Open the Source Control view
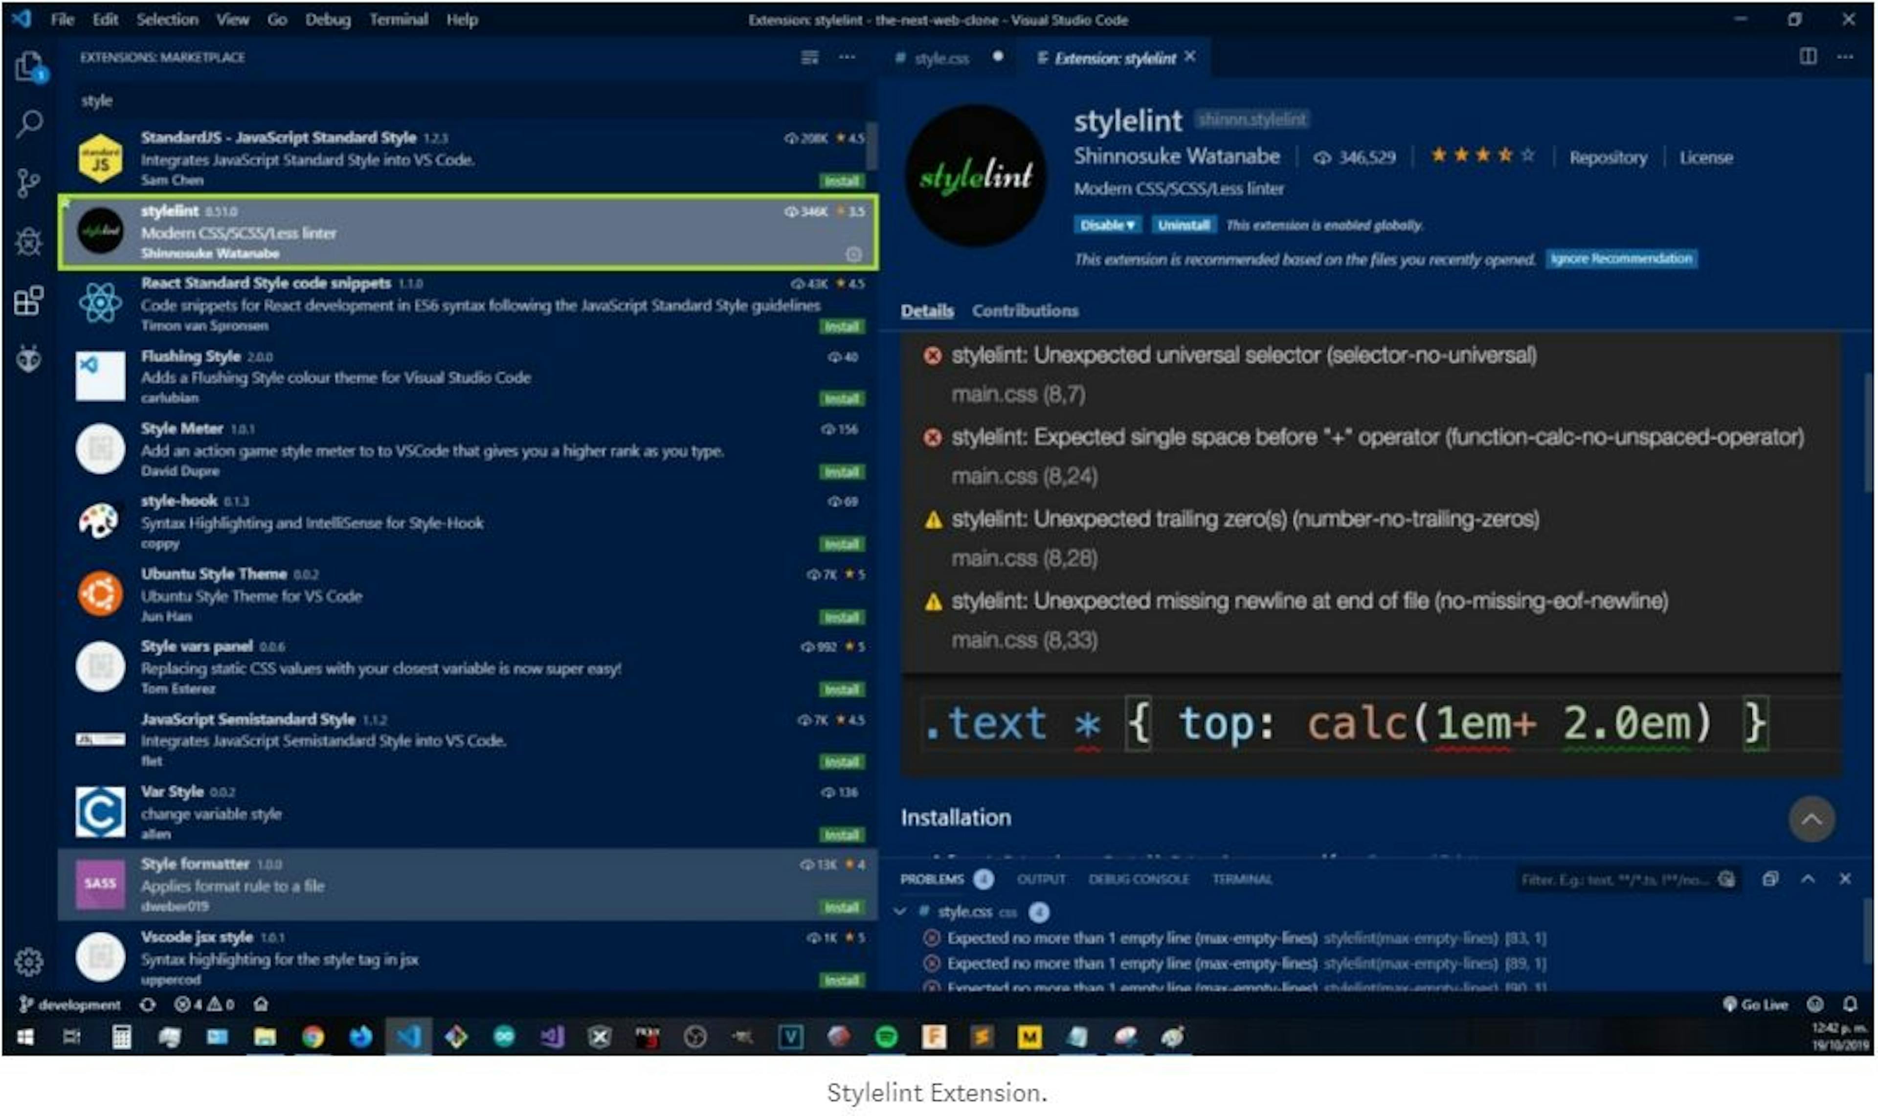Viewport: 1878px width, 1116px height. [x=28, y=183]
